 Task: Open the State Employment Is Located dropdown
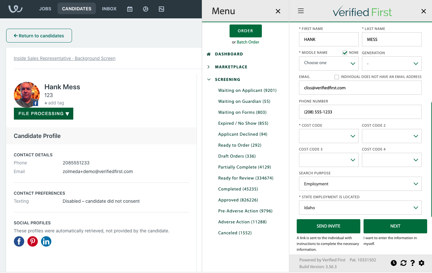tap(360, 208)
